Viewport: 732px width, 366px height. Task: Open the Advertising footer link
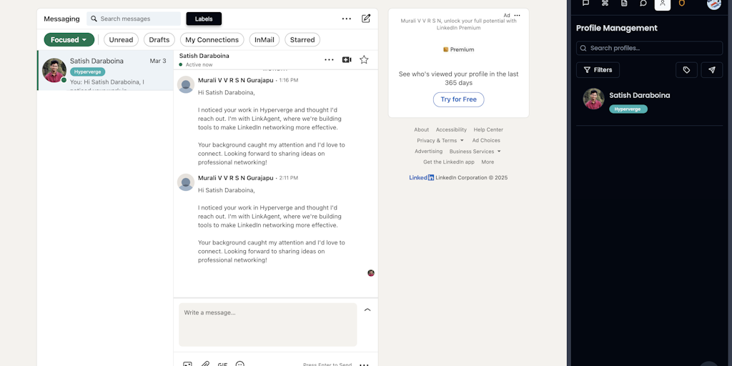coord(429,152)
